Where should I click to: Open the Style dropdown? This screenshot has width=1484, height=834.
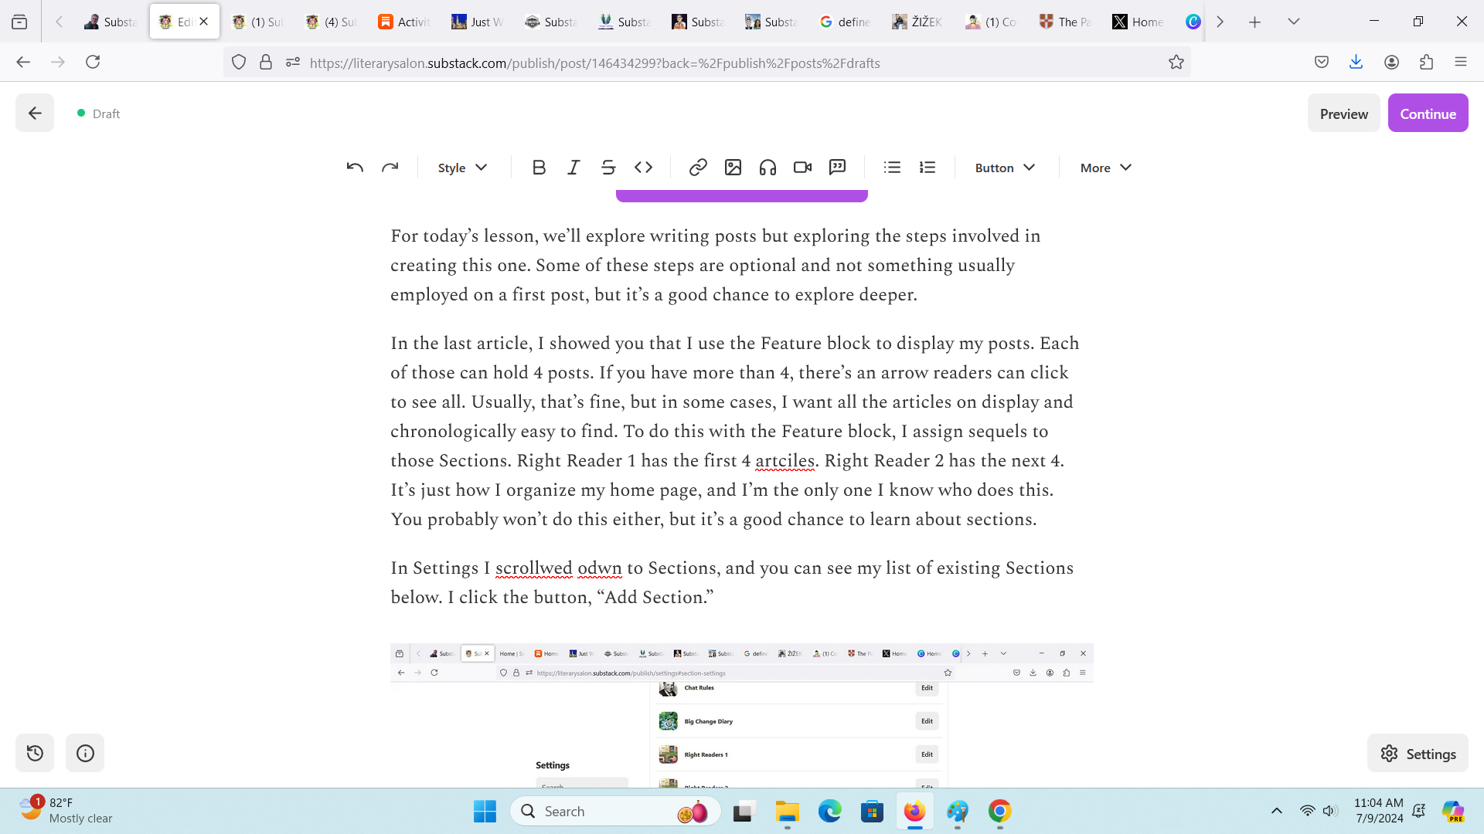pyautogui.click(x=462, y=168)
